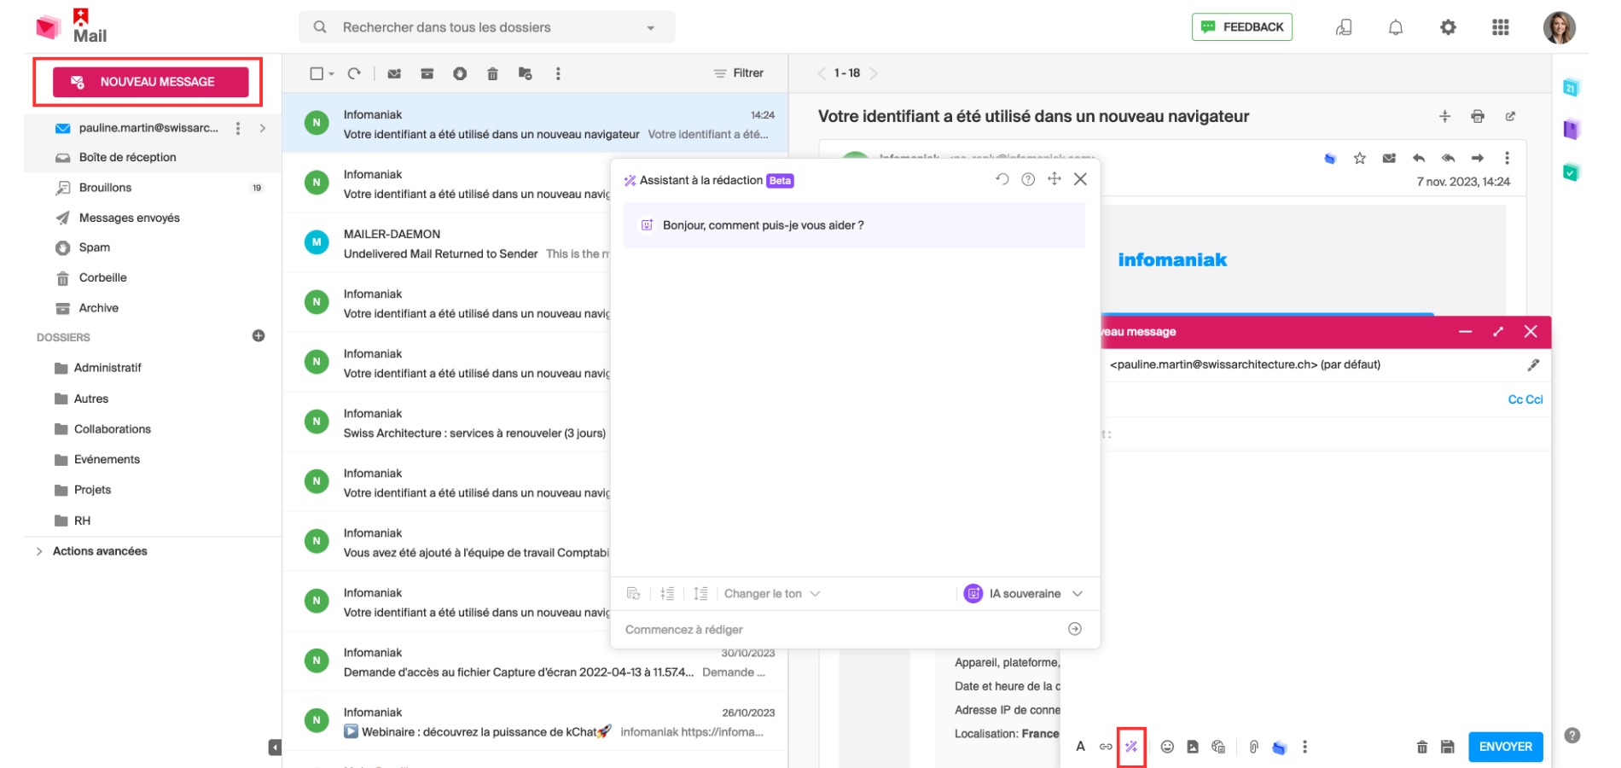Save the draft in compose
This screenshot has width=1621, height=768.
[x=1448, y=747]
